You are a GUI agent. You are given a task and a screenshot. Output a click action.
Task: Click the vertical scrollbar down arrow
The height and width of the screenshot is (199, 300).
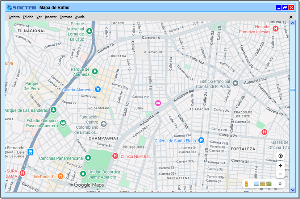pos(292,190)
